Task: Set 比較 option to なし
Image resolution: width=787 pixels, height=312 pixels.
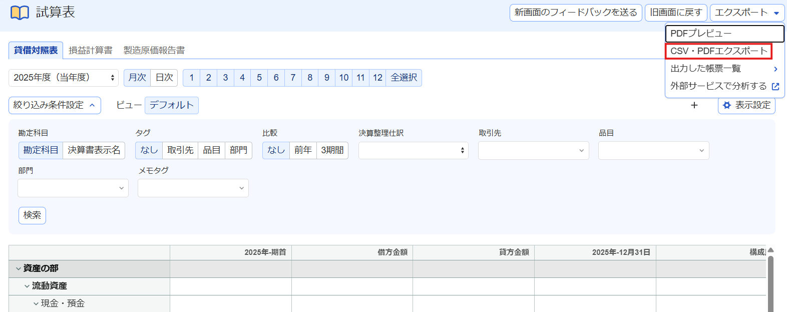Action: [276, 150]
